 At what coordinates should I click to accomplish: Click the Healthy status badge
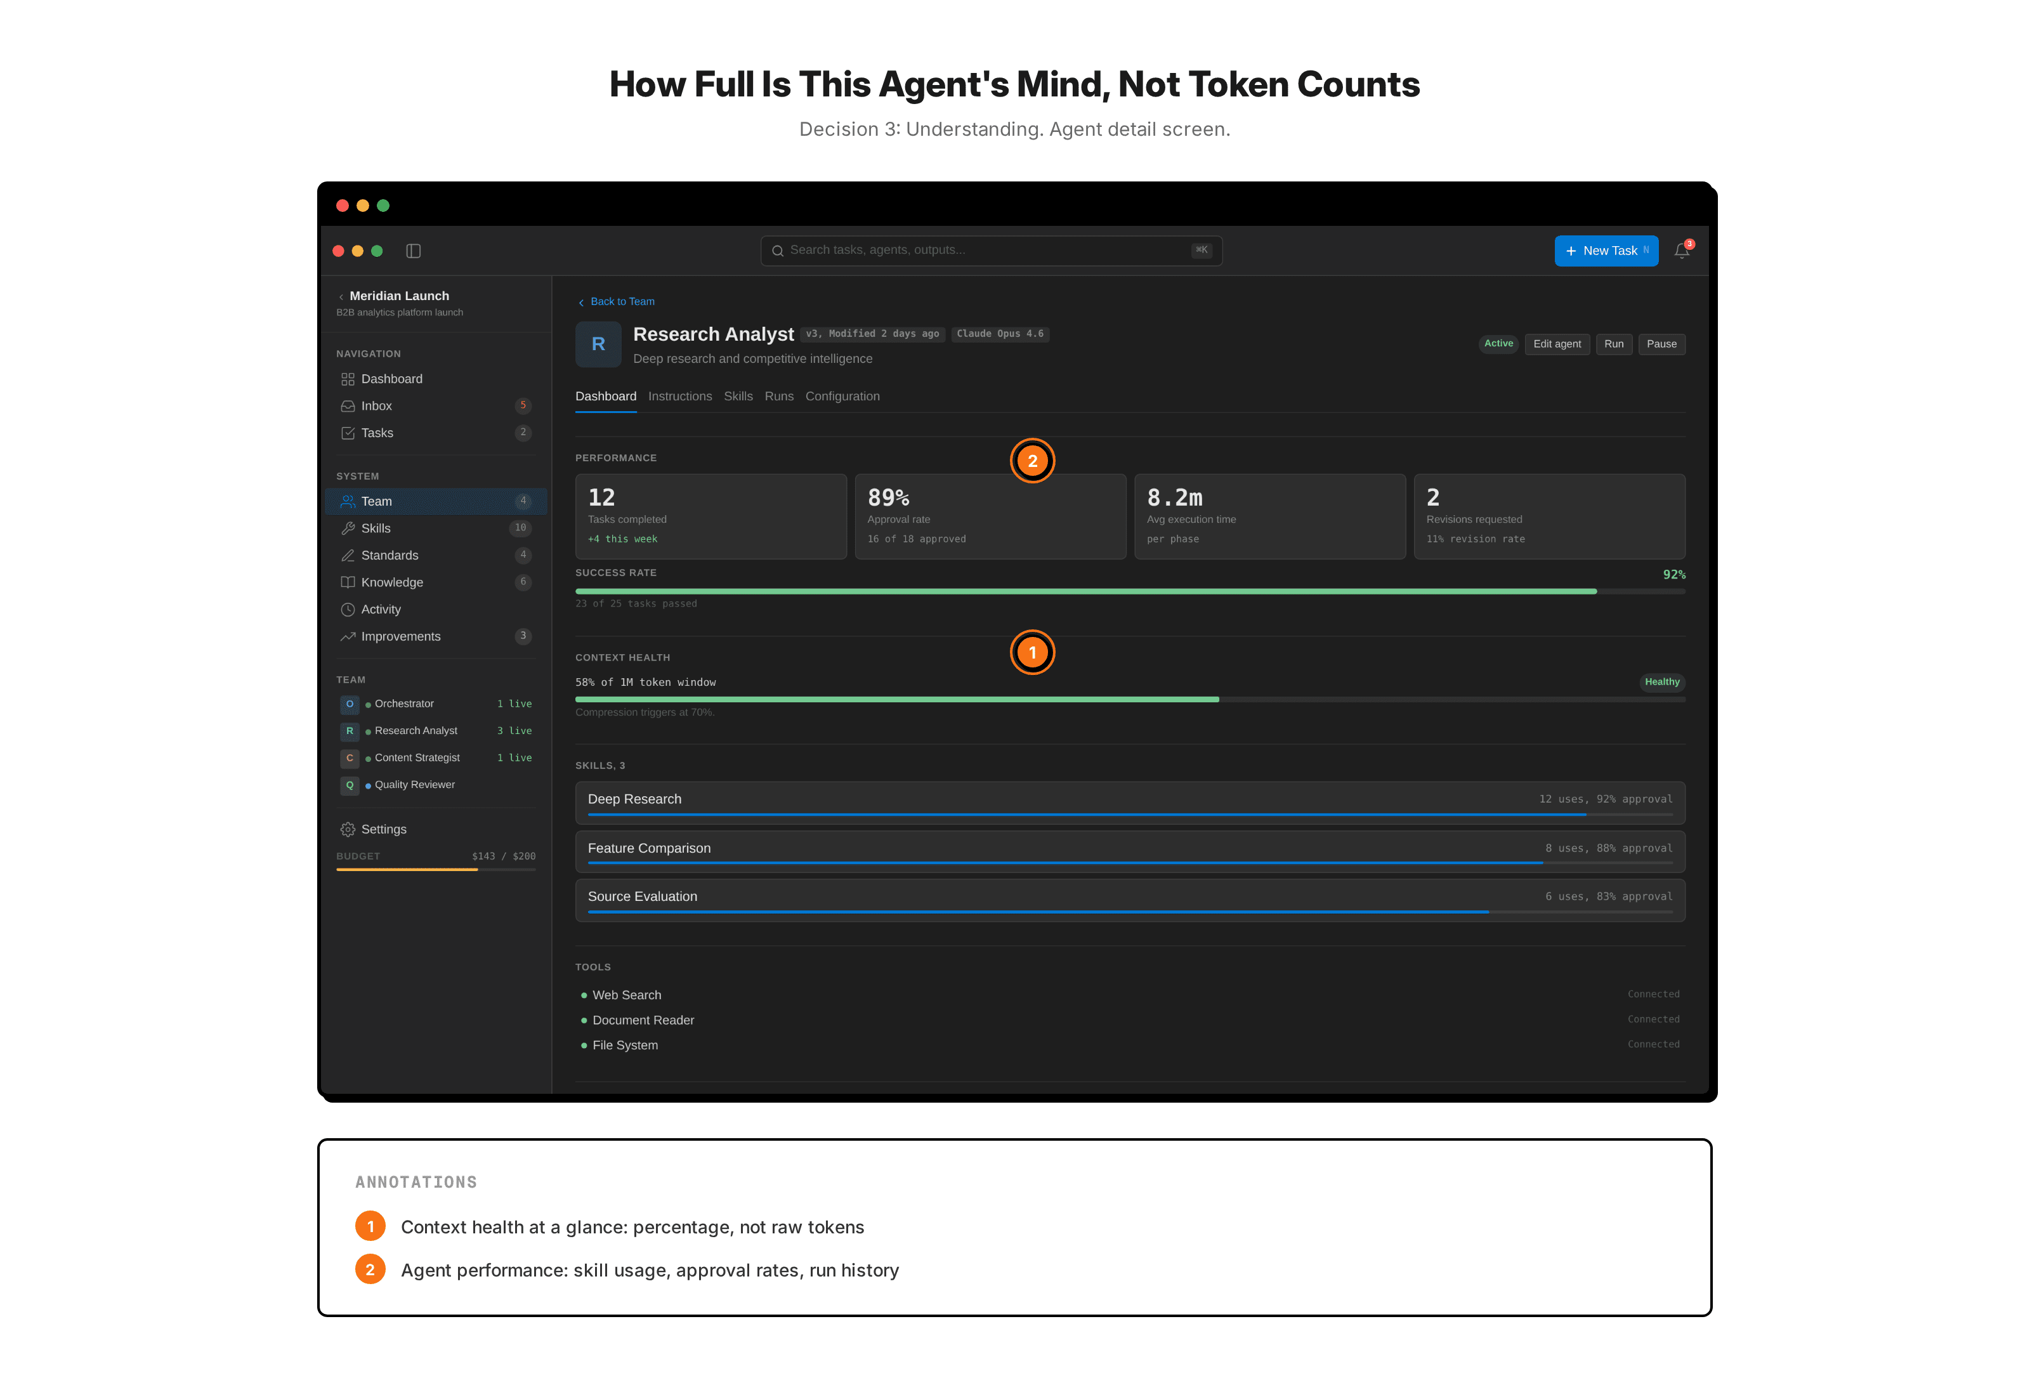coord(1661,683)
